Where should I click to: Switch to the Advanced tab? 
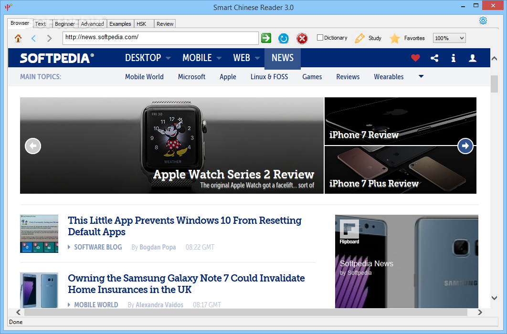pyautogui.click(x=93, y=24)
